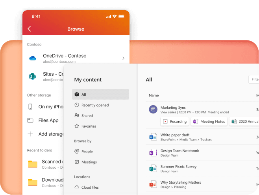
Task: Show Favorites in My content
Action: click(88, 126)
